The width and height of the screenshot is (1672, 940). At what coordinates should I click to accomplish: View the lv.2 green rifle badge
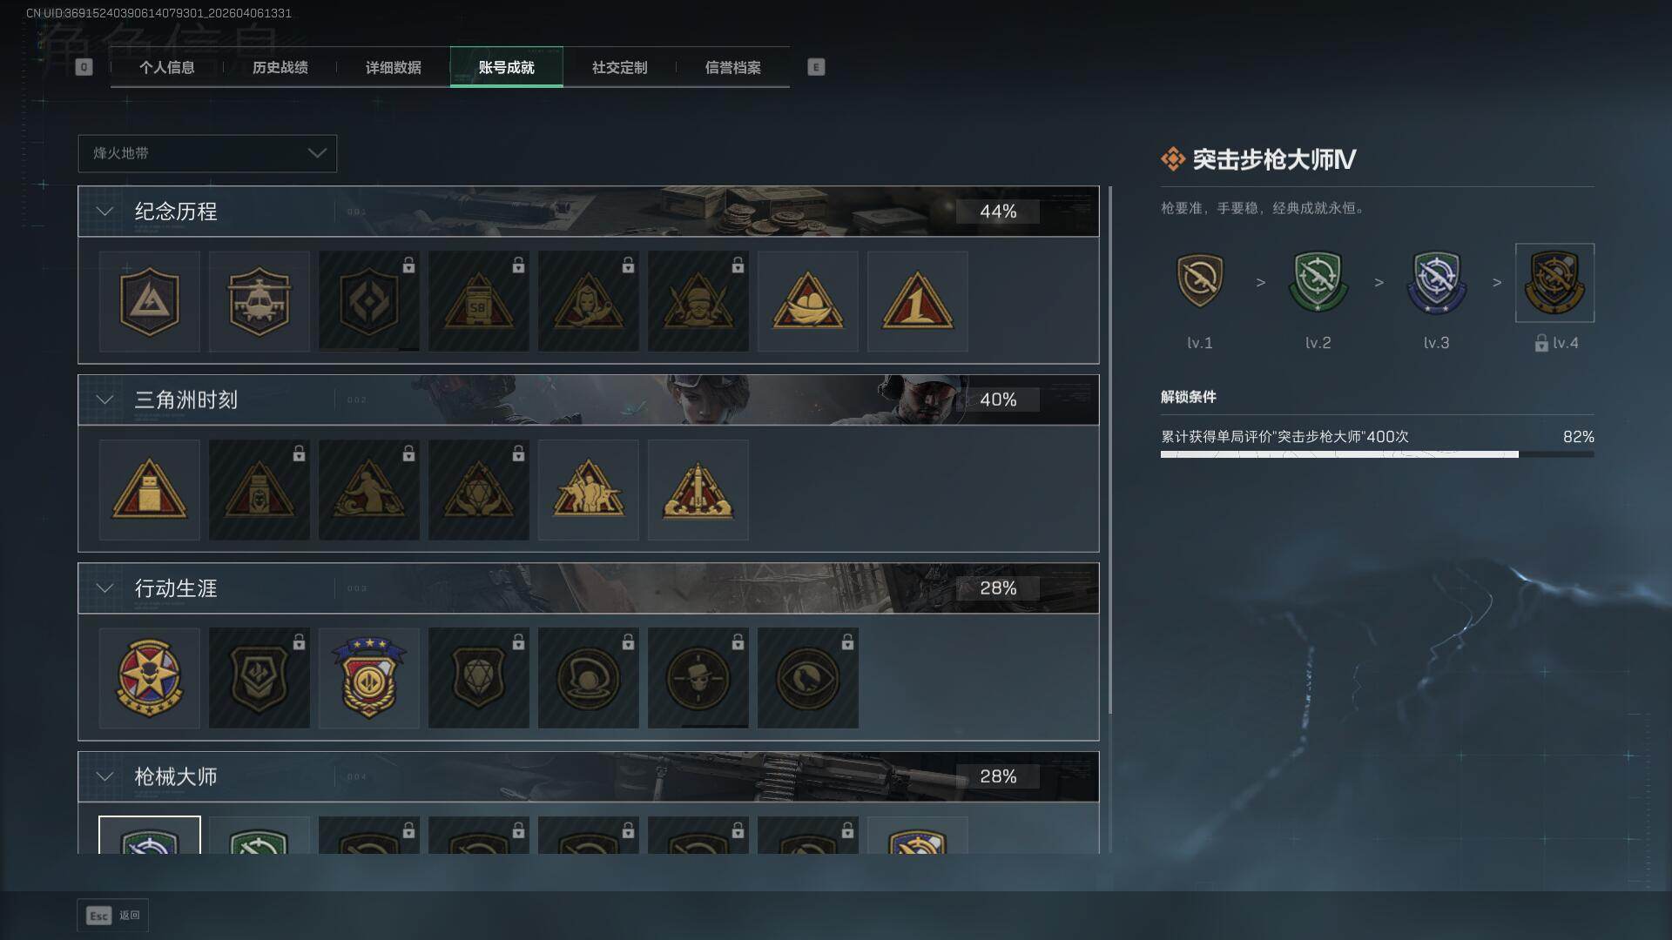[1318, 282]
